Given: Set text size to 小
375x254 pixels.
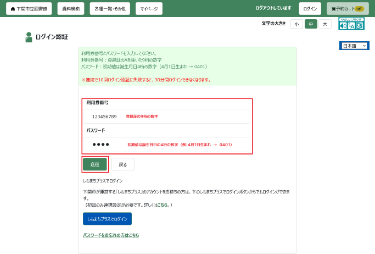Looking at the screenshot, I should pyautogui.click(x=296, y=24).
